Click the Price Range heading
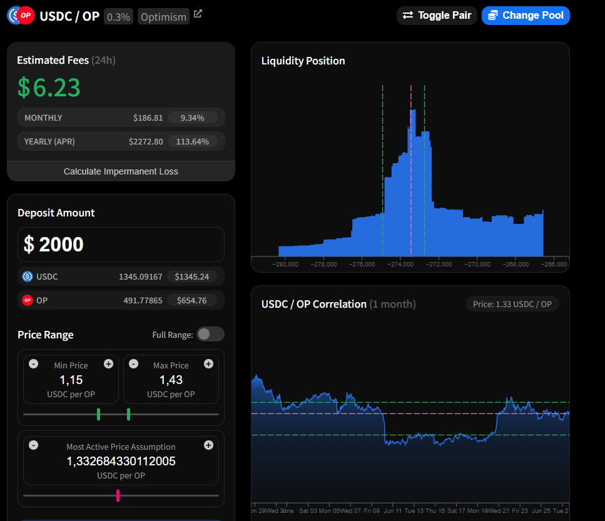 tap(46, 335)
